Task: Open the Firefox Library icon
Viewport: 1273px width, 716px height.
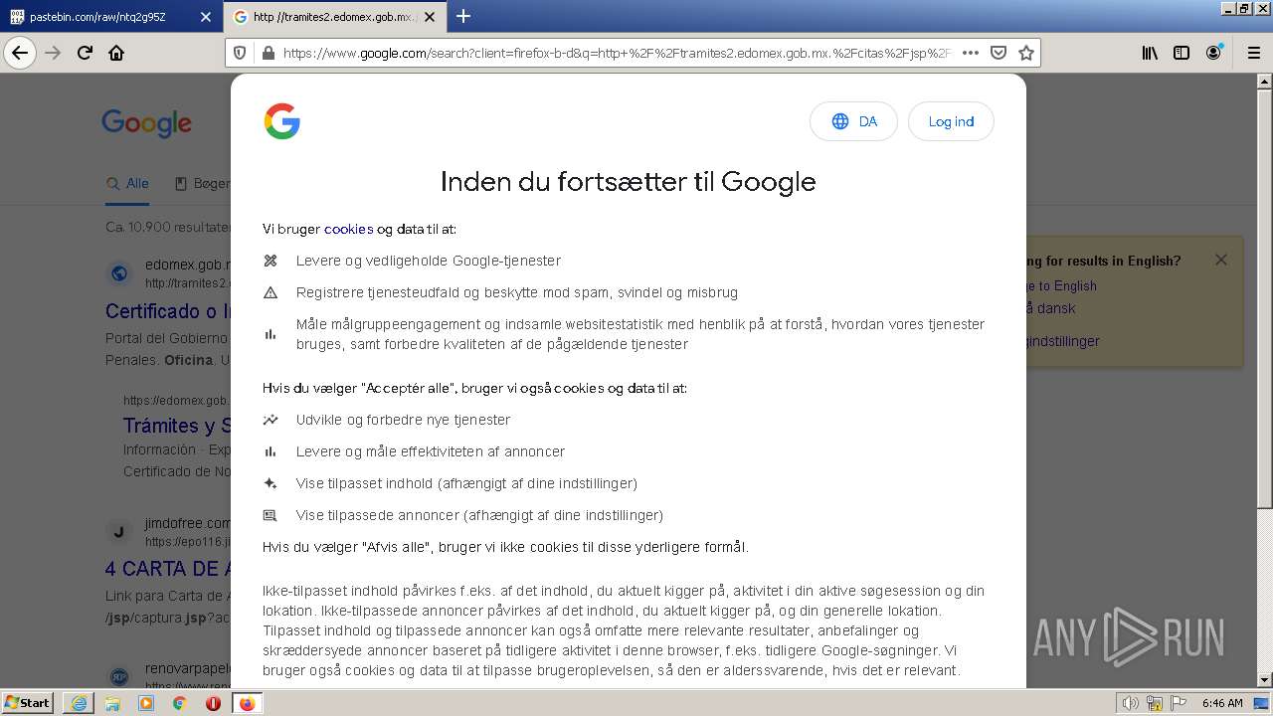Action: (x=1150, y=53)
